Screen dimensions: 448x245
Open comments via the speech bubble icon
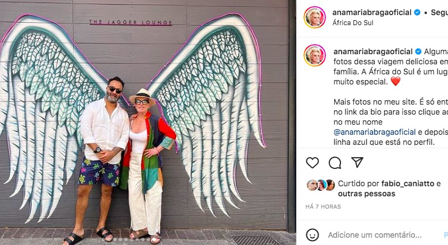tap(334, 163)
